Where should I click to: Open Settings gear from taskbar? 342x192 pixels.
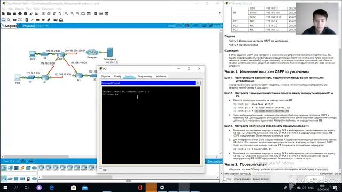pyautogui.click(x=162, y=187)
